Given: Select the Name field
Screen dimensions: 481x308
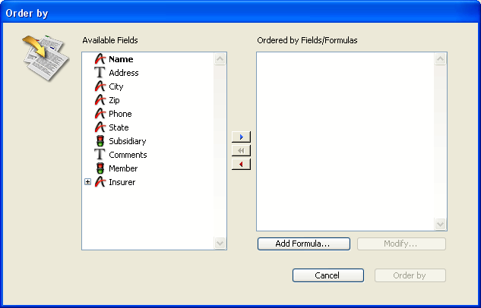Looking at the screenshot, I should click(x=121, y=59).
